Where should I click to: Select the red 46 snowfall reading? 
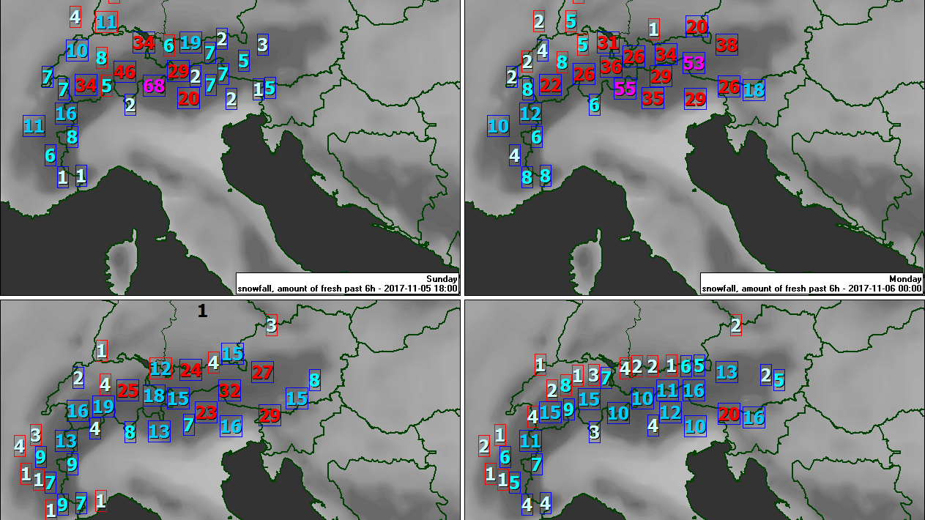point(125,72)
